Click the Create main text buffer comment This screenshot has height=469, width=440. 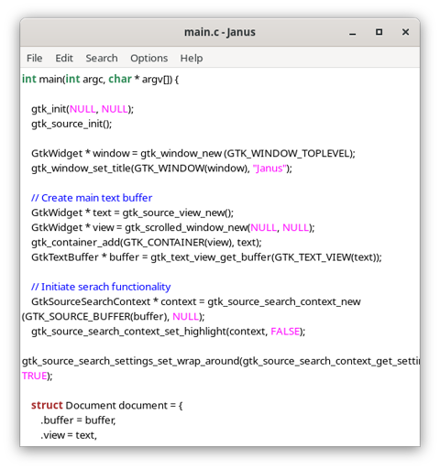coord(92,198)
